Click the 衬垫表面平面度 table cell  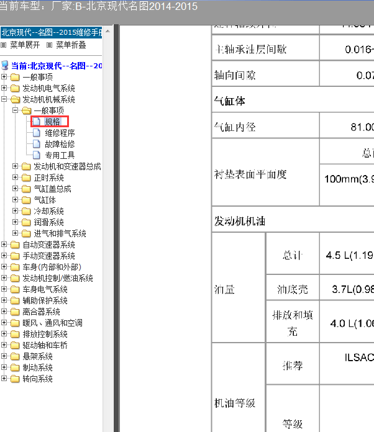click(265, 172)
